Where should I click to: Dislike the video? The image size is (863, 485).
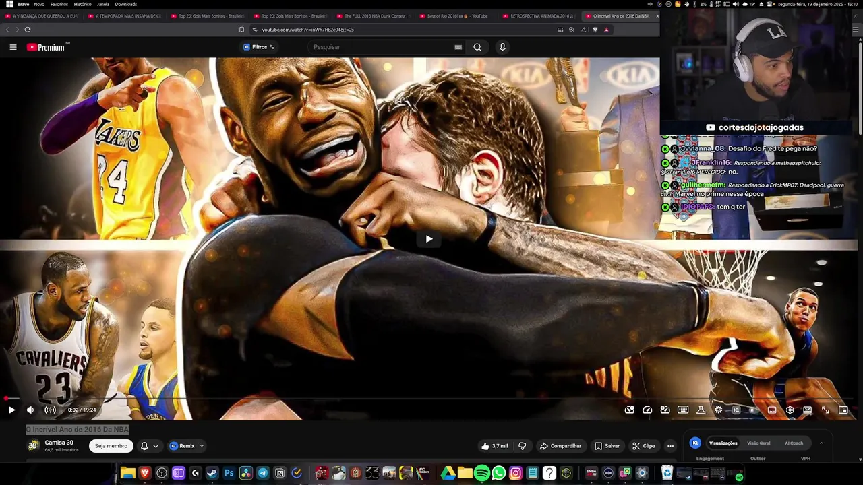[x=522, y=446]
